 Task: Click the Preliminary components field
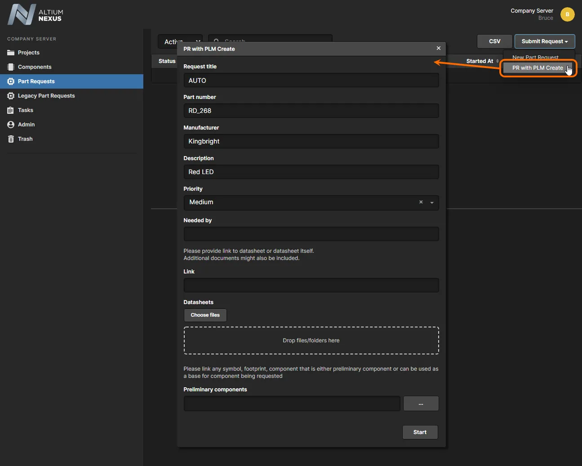pyautogui.click(x=292, y=403)
